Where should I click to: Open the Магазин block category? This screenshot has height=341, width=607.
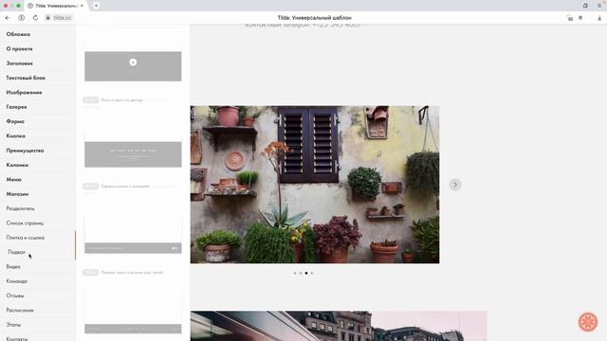(17, 193)
